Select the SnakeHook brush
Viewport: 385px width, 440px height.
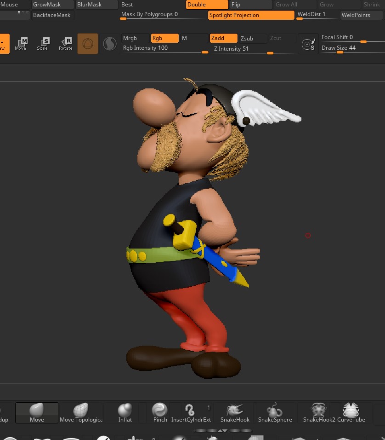coord(235,412)
